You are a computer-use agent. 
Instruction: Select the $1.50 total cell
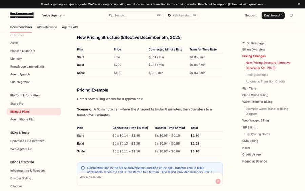[195, 136]
